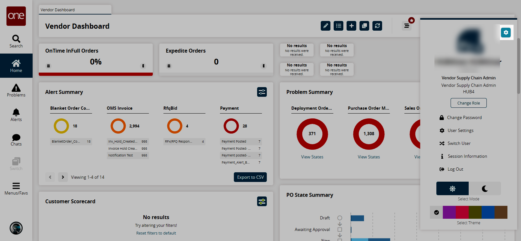The width and height of the screenshot is (521, 241).
Task: Click the gear icon in user panel
Action: click(x=506, y=33)
